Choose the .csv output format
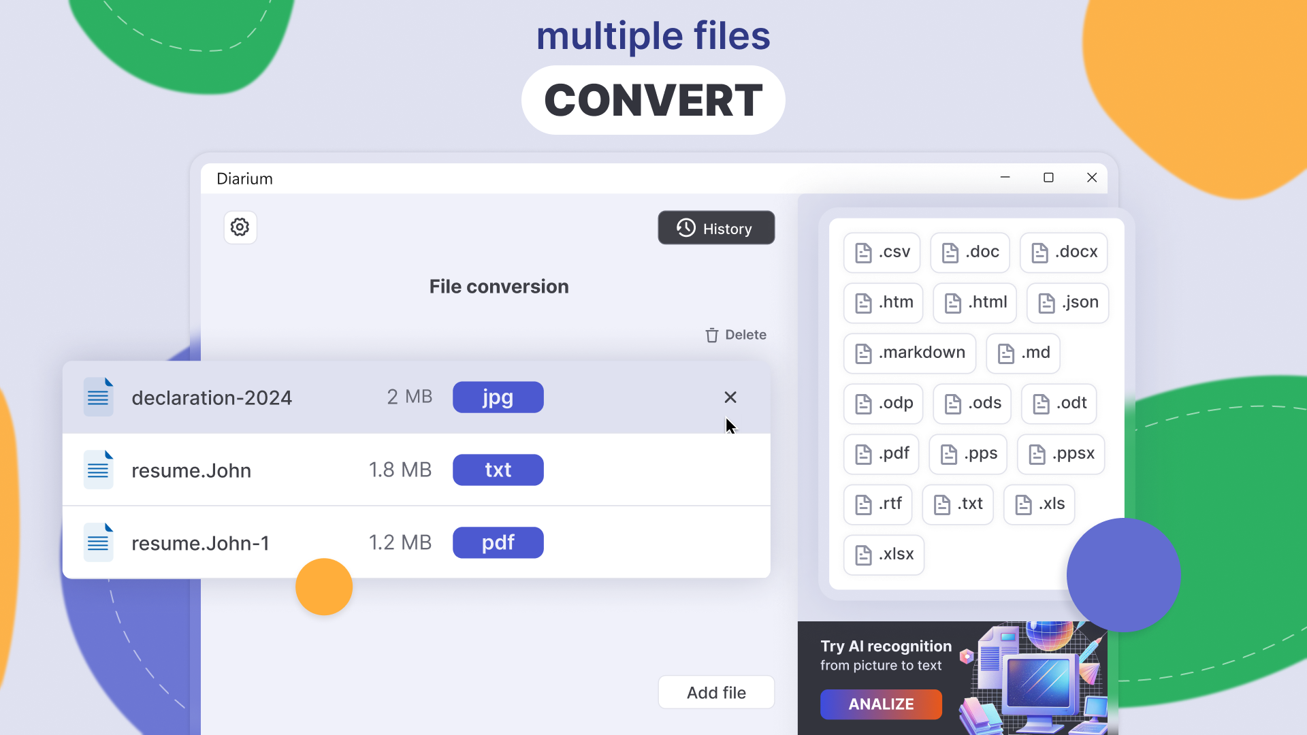Screen dimensions: 1307x735 (882, 252)
